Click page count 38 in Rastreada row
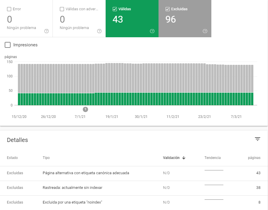Viewport: 268px width, 210px height. [258, 188]
